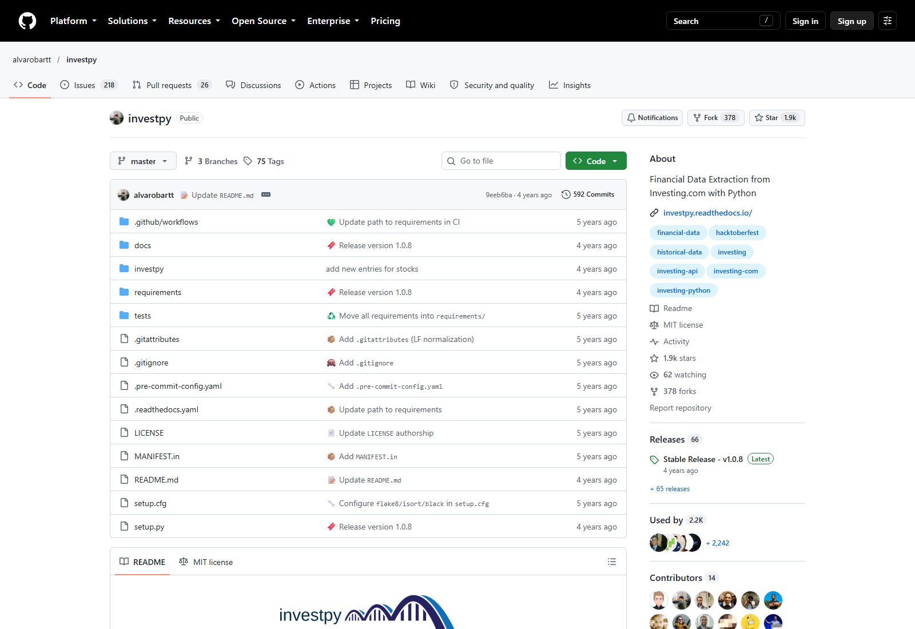Expand the Platform menu
The height and width of the screenshot is (629, 915).
pyautogui.click(x=73, y=21)
